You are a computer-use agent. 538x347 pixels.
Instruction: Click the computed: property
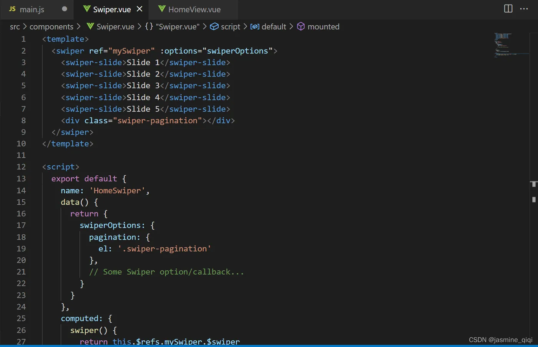click(81, 319)
